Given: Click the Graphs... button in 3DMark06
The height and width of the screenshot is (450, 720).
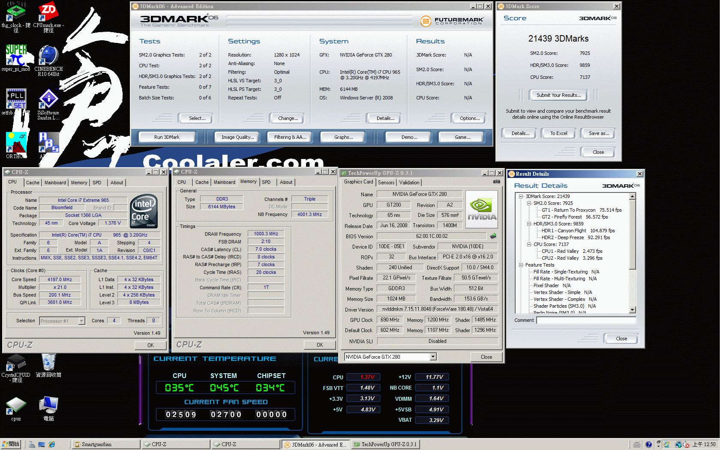Looking at the screenshot, I should (x=344, y=137).
